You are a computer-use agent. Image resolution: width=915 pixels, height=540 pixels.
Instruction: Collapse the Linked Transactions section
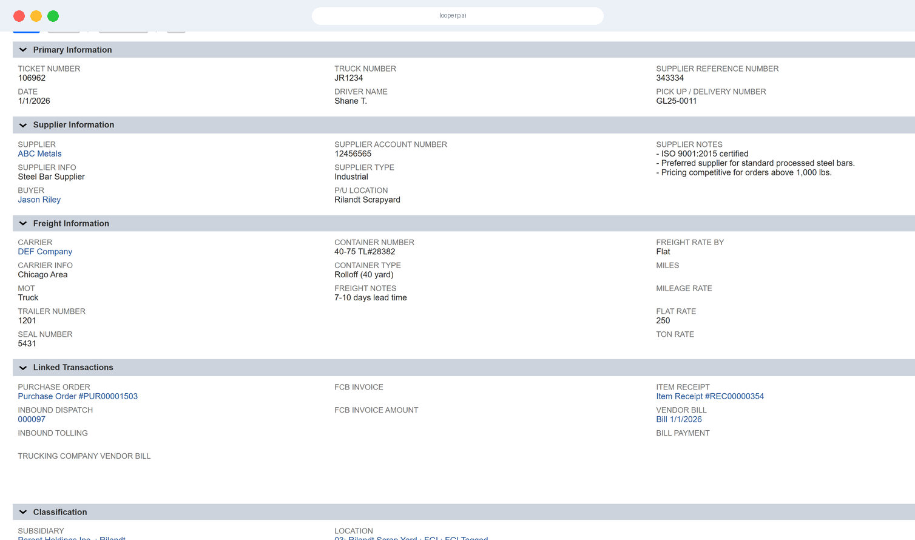click(x=23, y=368)
